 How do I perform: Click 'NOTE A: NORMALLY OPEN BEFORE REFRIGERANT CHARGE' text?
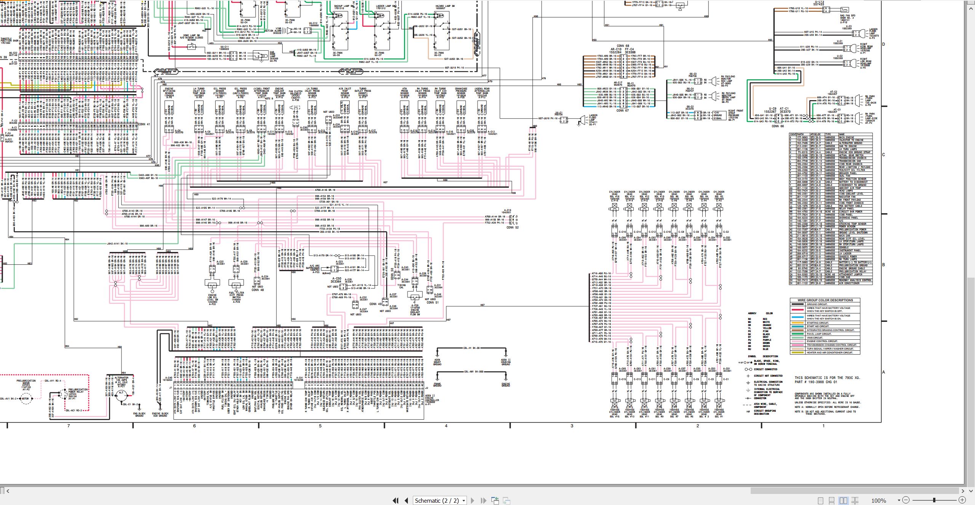(827, 407)
